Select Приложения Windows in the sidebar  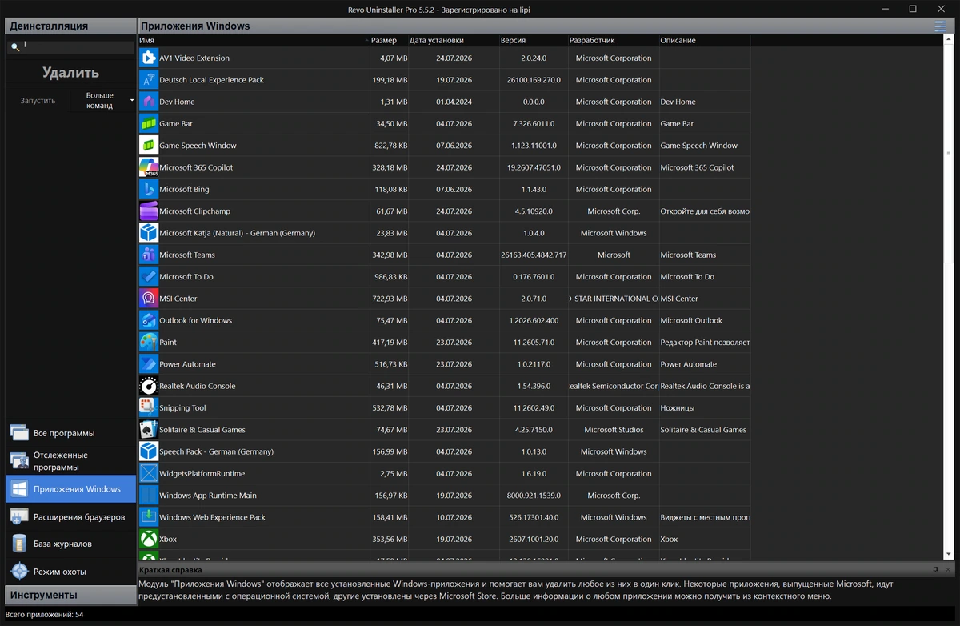tap(71, 489)
